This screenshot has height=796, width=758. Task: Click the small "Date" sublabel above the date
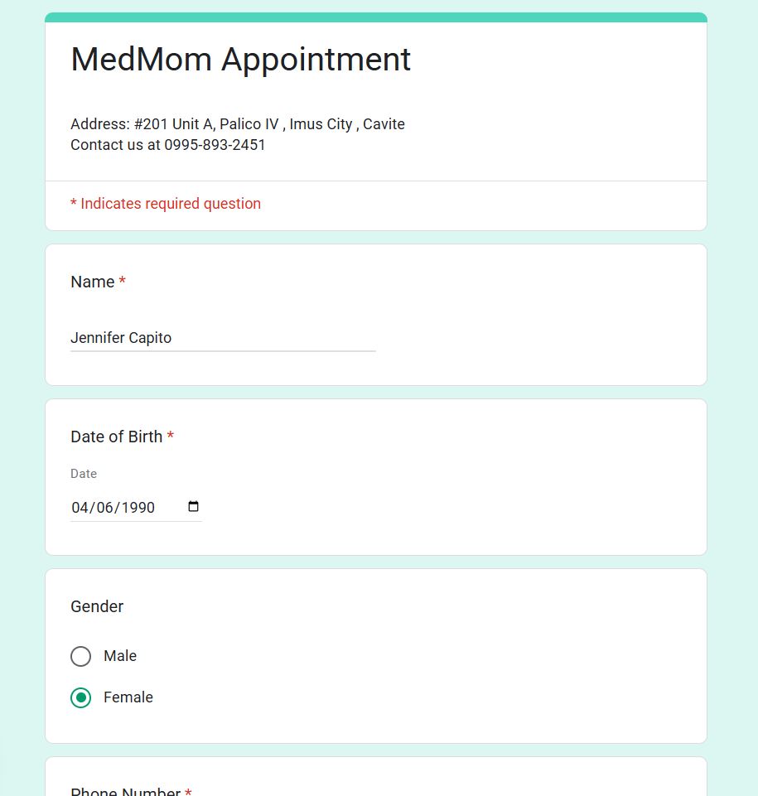(84, 474)
